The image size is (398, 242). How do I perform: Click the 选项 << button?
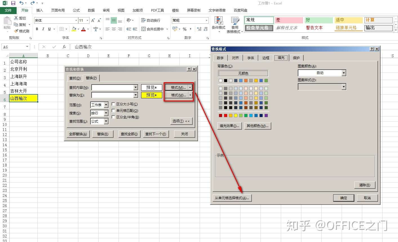click(181, 121)
